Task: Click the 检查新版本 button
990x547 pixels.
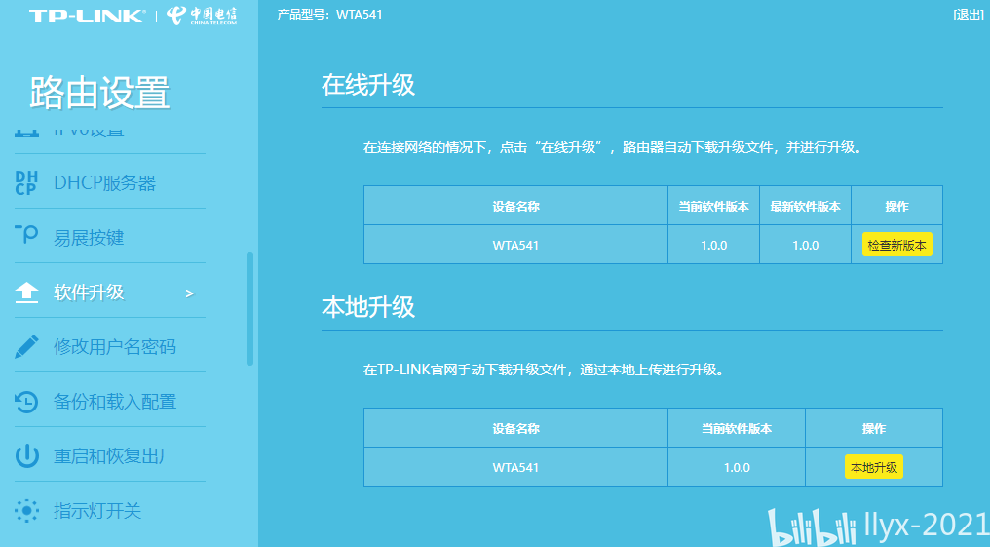Action: [x=896, y=245]
